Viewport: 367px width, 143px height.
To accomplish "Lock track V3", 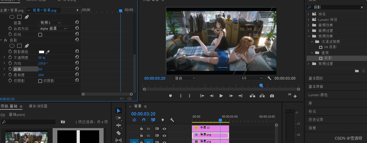I will tap(142, 128).
